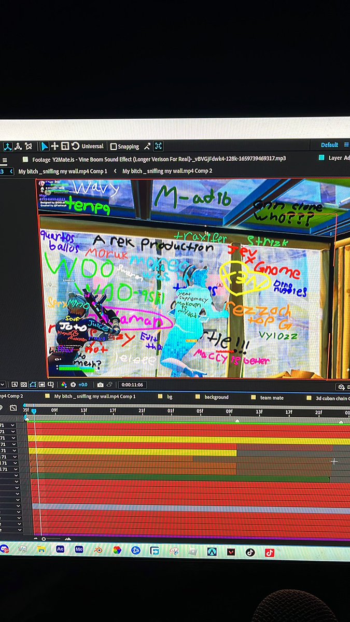Screen dimensions: 350x622
Task: Open the Default workspace
Action: click(329, 145)
